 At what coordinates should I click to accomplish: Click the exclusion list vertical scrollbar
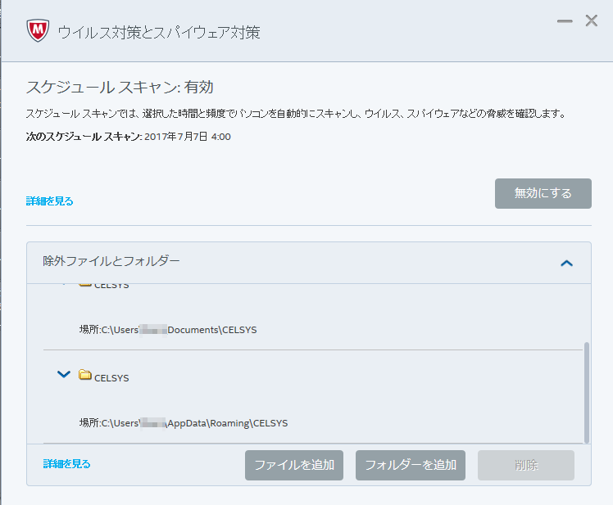(587, 393)
